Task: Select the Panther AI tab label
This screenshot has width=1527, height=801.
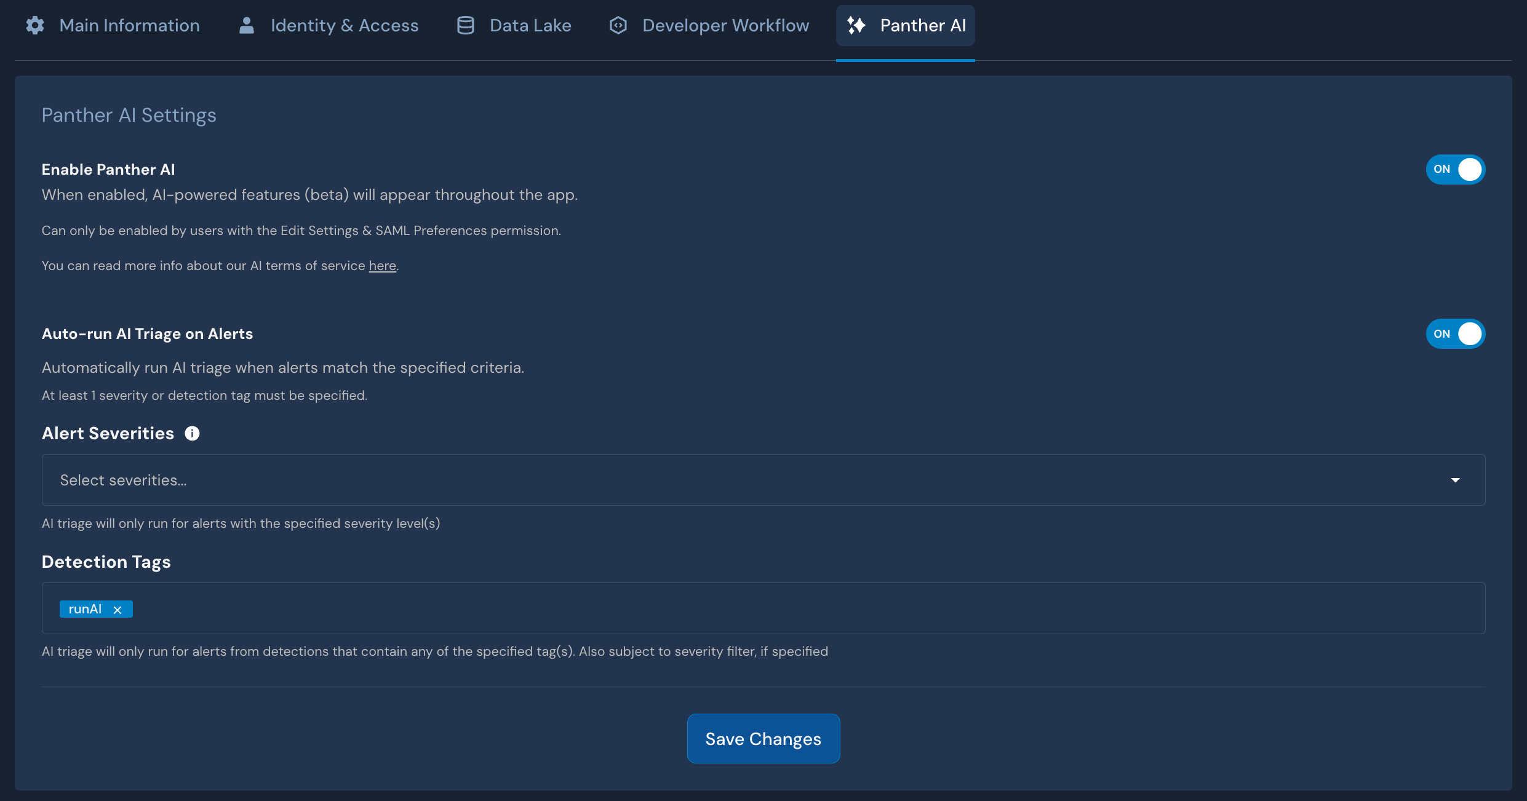Action: 923,25
